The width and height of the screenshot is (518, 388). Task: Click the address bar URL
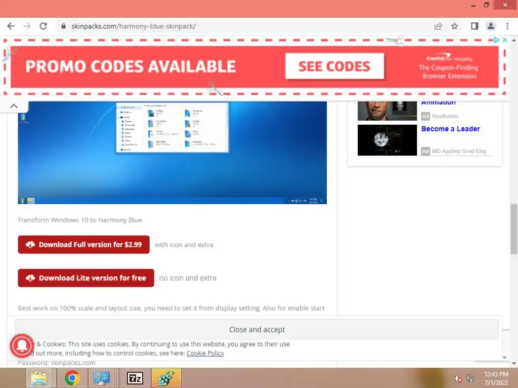(134, 26)
